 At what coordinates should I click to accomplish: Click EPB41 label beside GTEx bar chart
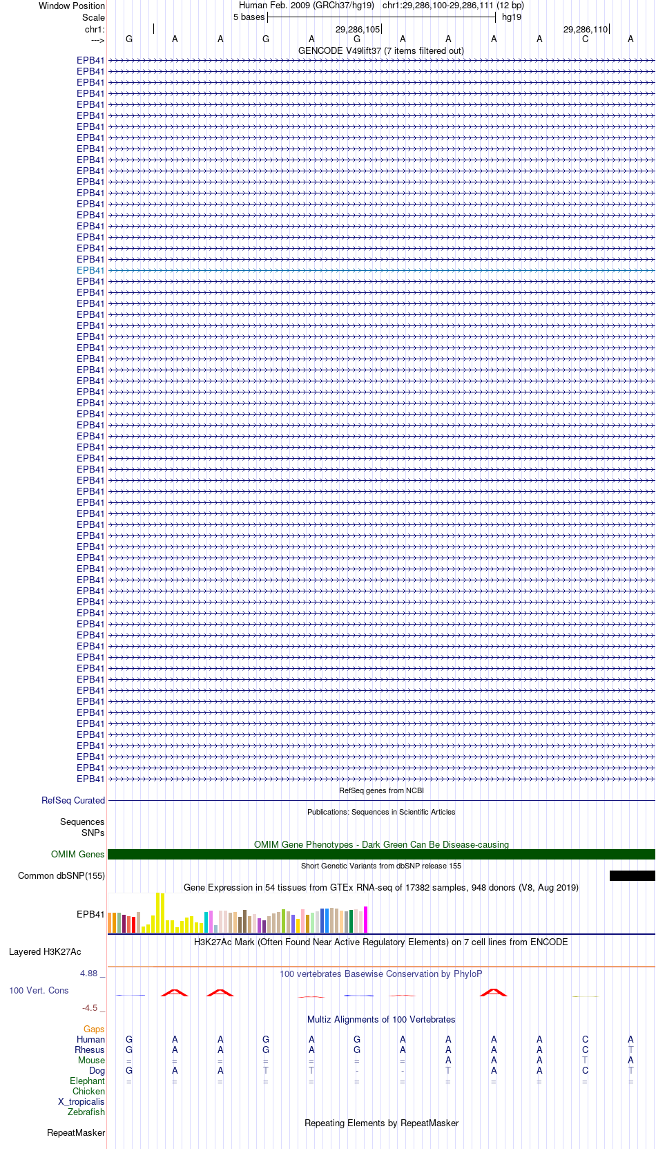90,915
